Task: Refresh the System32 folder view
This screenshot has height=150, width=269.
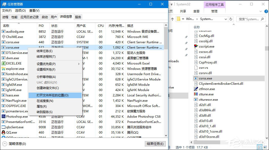Action: [x=231, y=19]
